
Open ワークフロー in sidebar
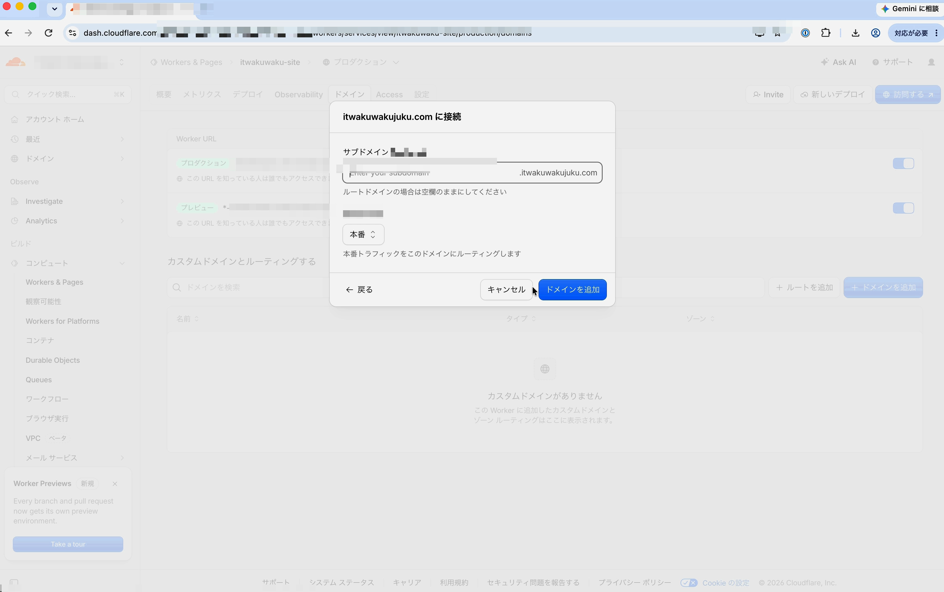pyautogui.click(x=47, y=399)
